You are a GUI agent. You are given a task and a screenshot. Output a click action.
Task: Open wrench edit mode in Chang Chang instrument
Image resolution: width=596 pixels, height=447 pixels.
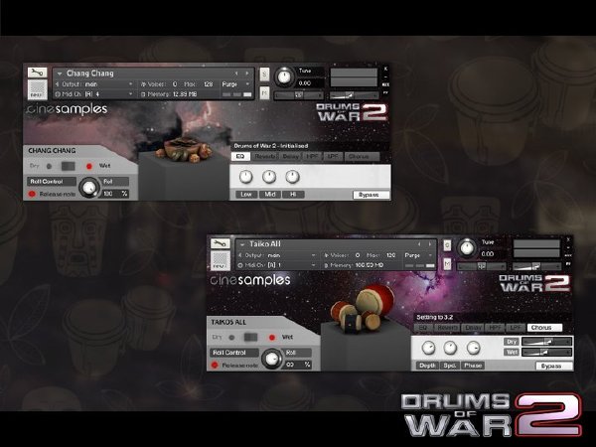(38, 73)
